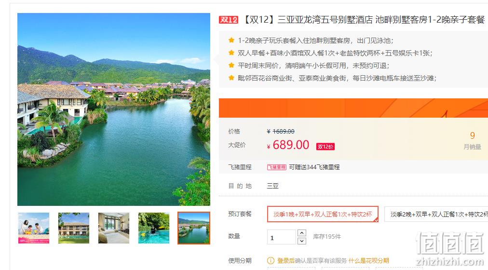
Task: Show the bedroom interior thumbnail image
Action: point(114,228)
